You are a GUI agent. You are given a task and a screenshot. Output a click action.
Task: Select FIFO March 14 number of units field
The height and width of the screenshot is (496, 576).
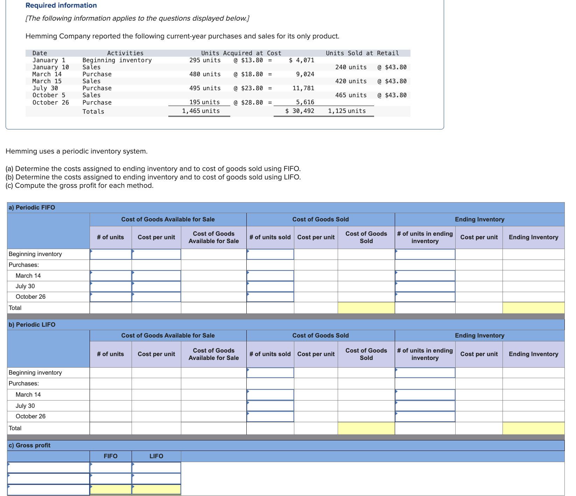point(111,276)
